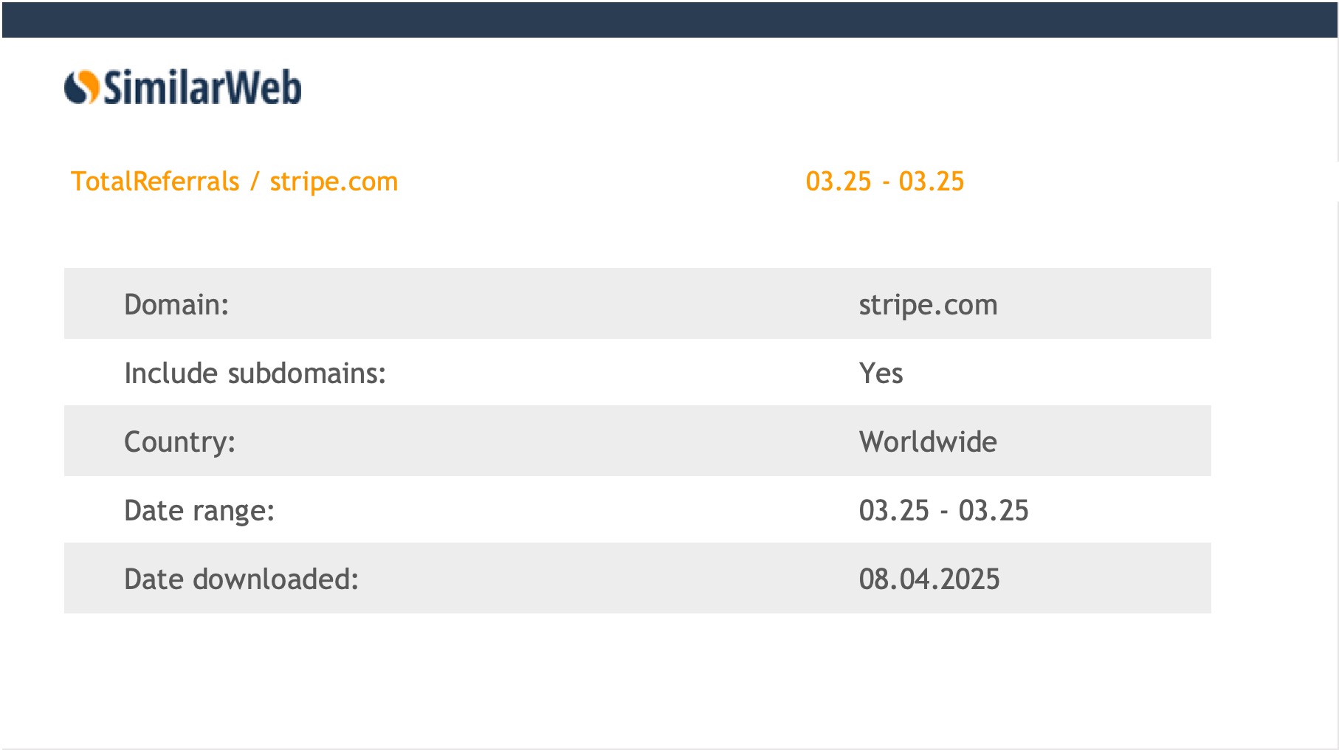Image resolution: width=1339 pixels, height=750 pixels.
Task: Select the 08.04.2025 download date
Action: pyautogui.click(x=929, y=579)
